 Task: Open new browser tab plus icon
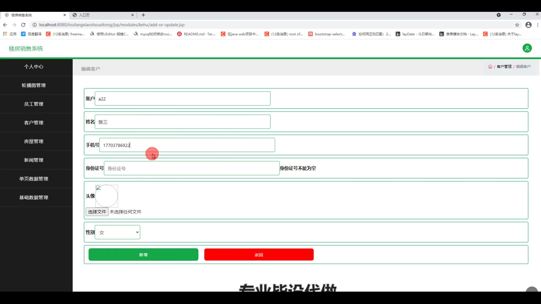click(143, 15)
